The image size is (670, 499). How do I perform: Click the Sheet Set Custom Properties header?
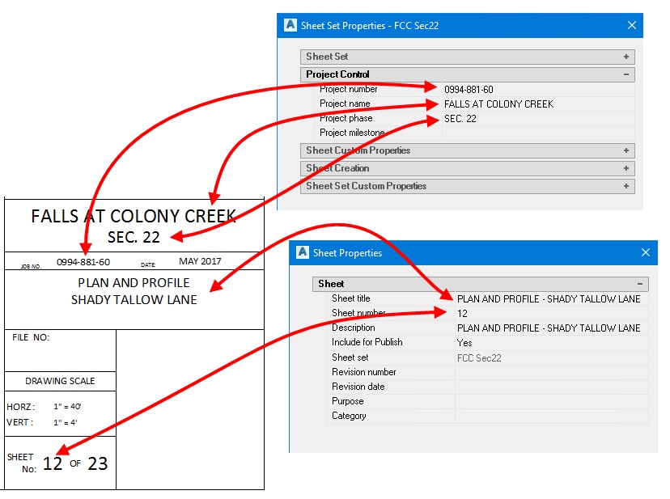pos(468,186)
